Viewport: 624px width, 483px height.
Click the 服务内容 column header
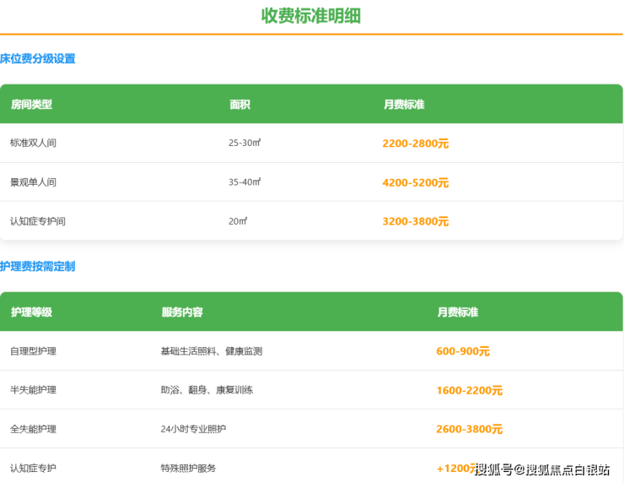[182, 312]
